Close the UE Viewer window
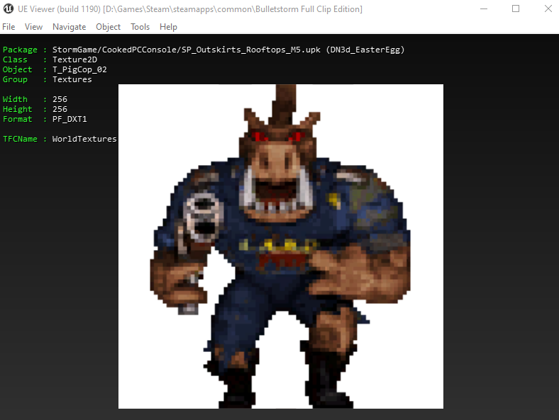Screen dimensions: 559x420 [548, 8]
